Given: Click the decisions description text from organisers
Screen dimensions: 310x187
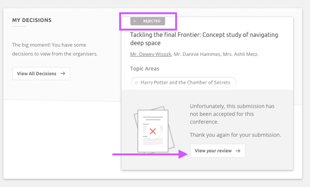Looking at the screenshot, I should pyautogui.click(x=55, y=49).
